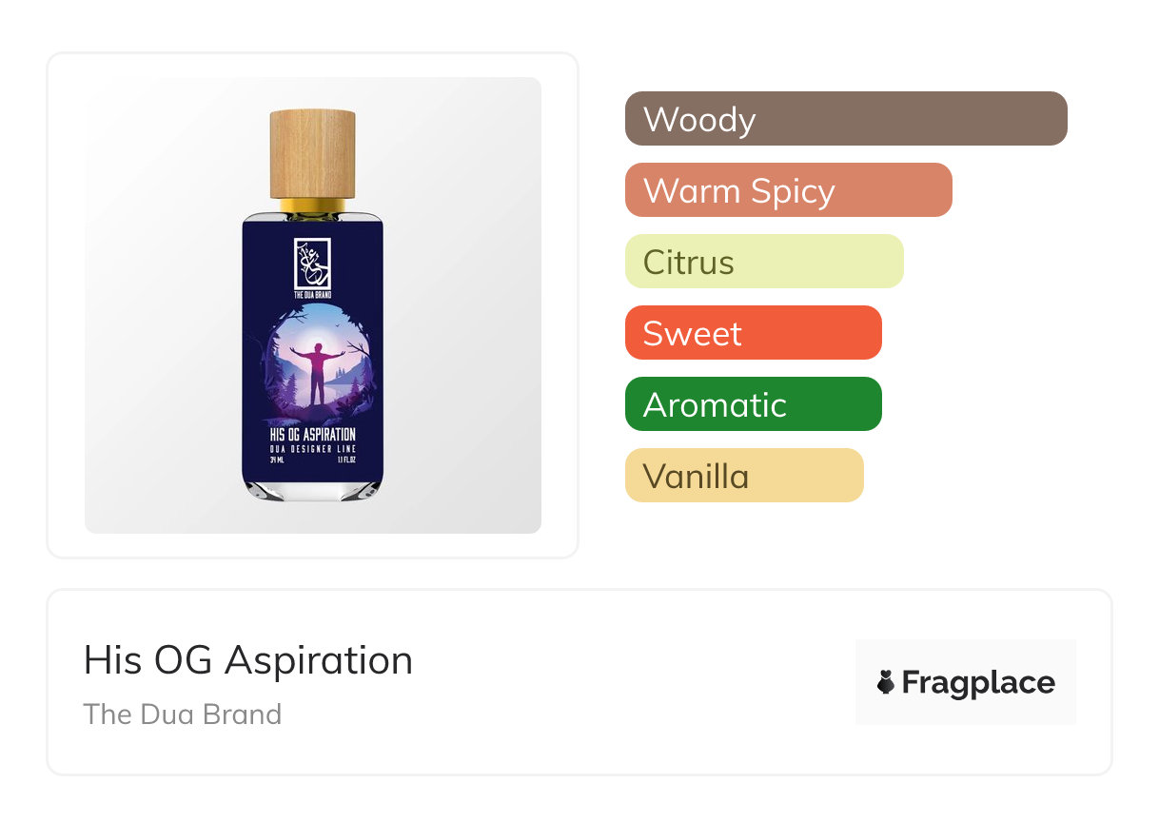Click the Fragplace bottle icon
The image size is (1159, 822).
coord(886,682)
